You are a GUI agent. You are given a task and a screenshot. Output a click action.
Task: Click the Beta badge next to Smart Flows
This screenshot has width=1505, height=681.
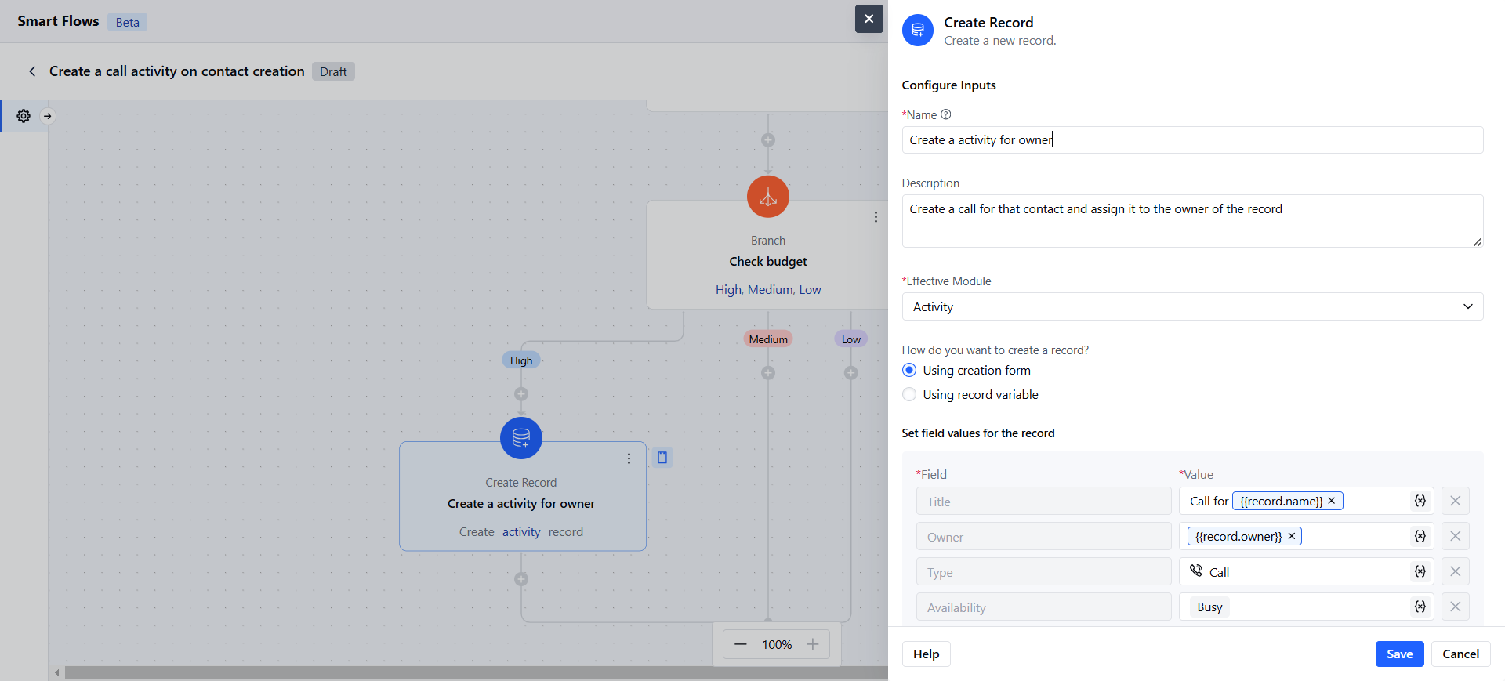click(127, 22)
